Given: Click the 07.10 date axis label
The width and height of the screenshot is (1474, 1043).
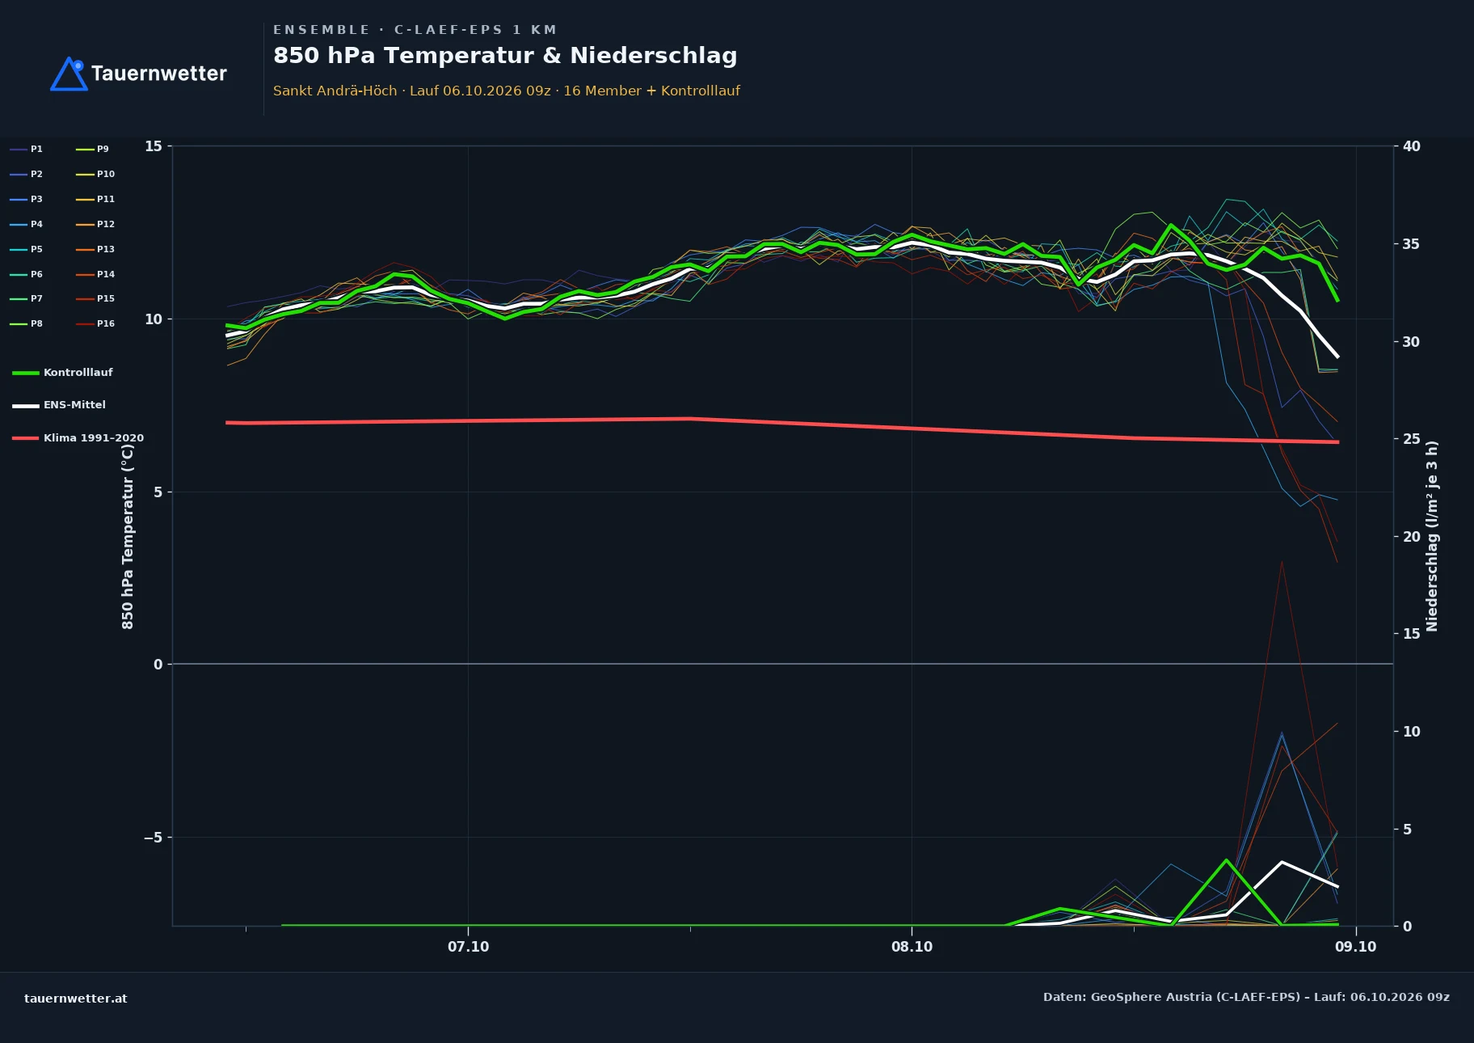Looking at the screenshot, I should click(469, 947).
